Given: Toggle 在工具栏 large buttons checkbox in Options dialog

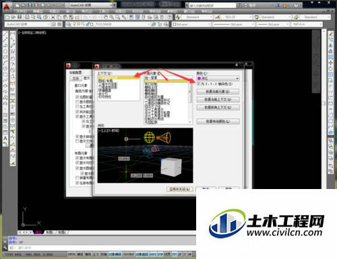Looking at the screenshot, I should click(x=78, y=106).
